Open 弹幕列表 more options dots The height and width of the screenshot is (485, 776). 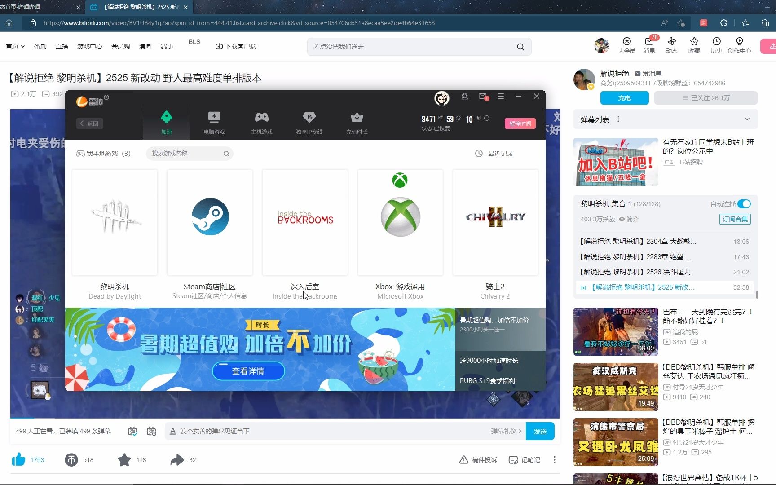(618, 119)
